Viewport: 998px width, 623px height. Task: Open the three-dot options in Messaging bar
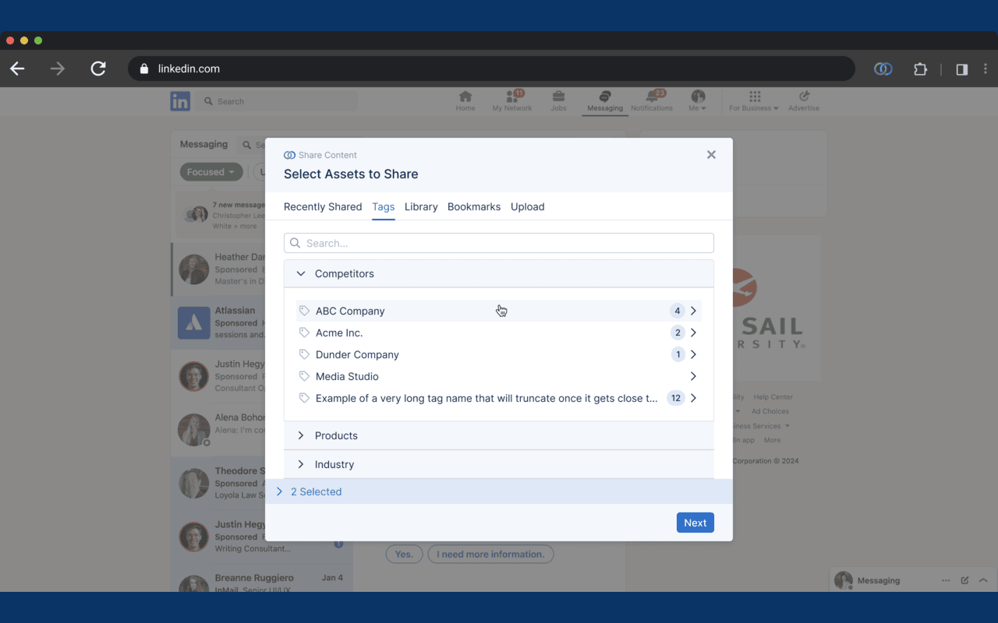946,580
